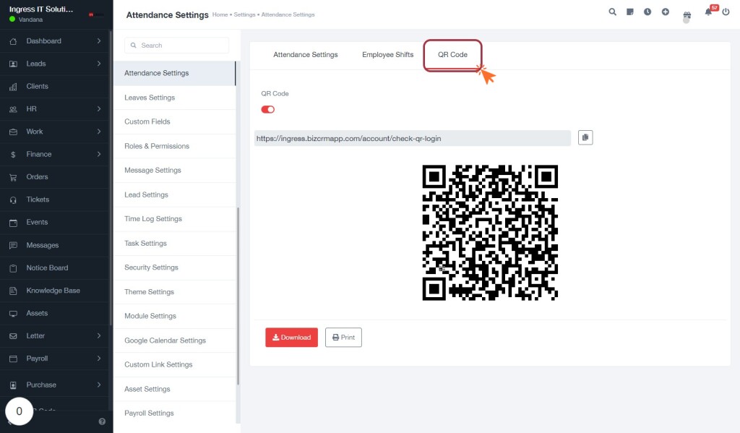Click the clock timer icon in header
This screenshot has width=740, height=433.
pos(647,12)
